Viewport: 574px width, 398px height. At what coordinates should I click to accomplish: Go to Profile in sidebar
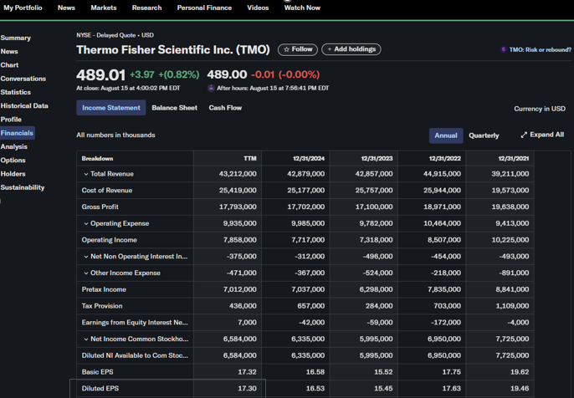point(11,120)
